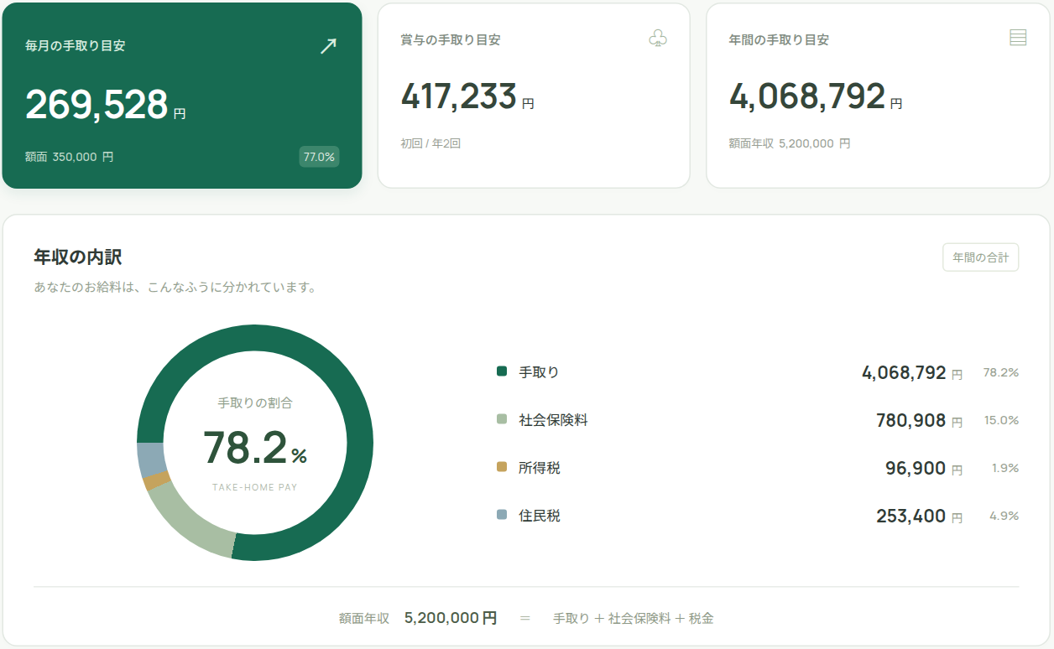Click the 78.2% value in donut center
Image resolution: width=1054 pixels, height=649 pixels.
tap(255, 447)
